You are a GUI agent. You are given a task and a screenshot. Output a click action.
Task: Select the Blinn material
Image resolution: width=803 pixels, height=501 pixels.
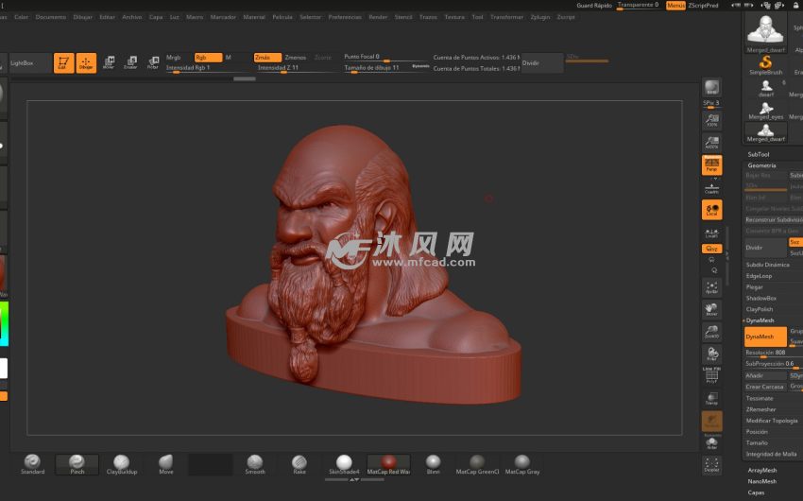[433, 463]
